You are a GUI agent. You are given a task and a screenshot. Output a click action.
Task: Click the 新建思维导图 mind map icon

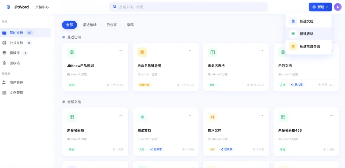pyautogui.click(x=293, y=46)
